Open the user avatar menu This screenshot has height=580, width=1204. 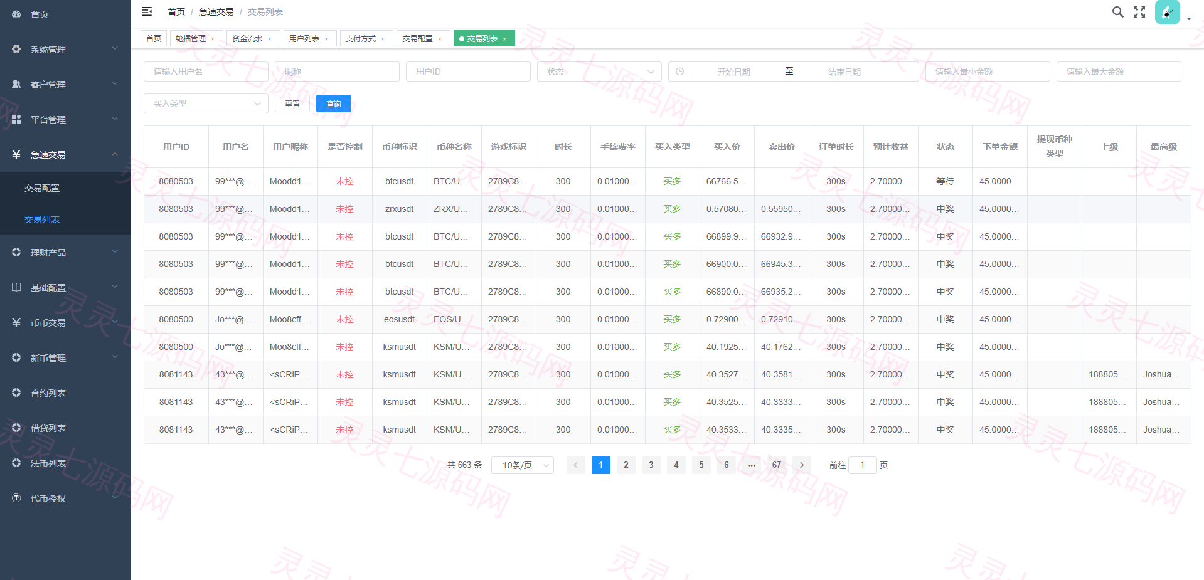click(x=1168, y=12)
